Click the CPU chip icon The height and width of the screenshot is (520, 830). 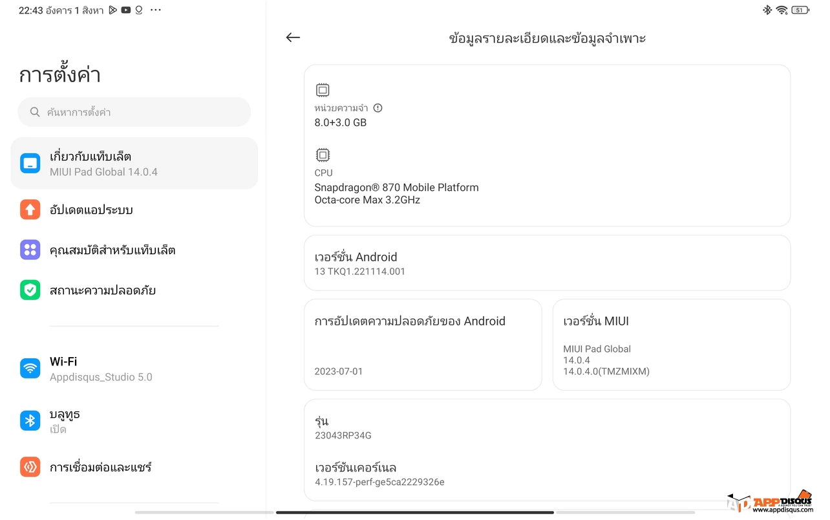(323, 155)
